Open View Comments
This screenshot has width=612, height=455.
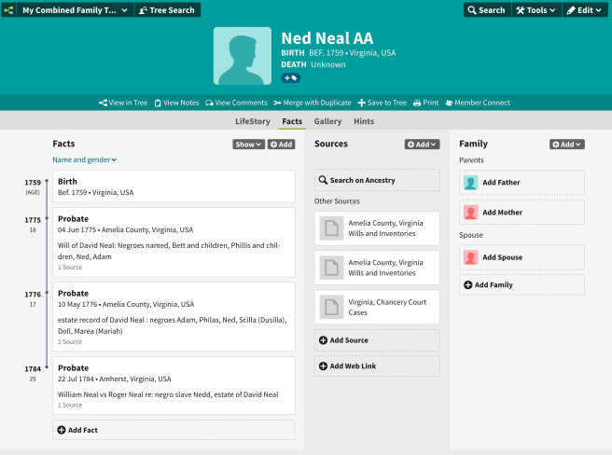pos(237,103)
